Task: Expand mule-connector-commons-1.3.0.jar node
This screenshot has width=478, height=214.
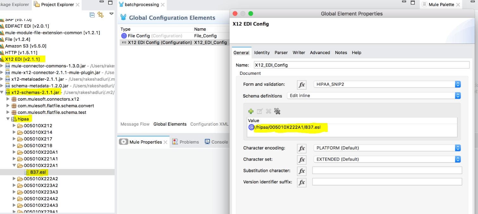Action: click(2, 66)
